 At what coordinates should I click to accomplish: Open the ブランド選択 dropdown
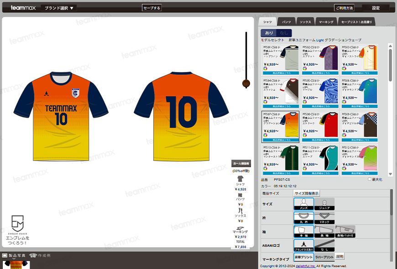(59, 8)
